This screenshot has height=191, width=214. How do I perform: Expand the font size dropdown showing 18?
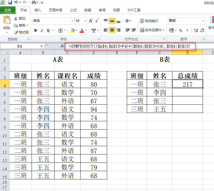pos(85,21)
